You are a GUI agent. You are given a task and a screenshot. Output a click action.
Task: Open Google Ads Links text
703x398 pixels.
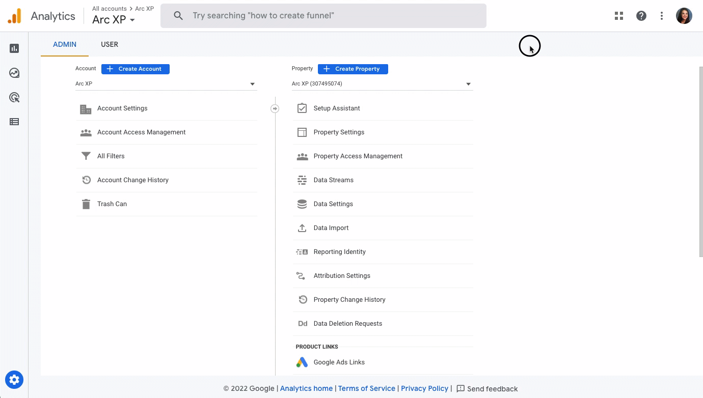point(339,362)
